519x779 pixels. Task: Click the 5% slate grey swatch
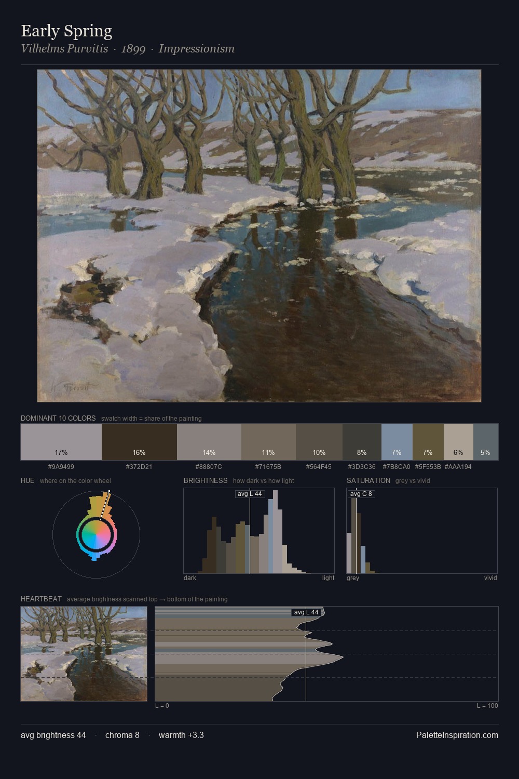(486, 442)
